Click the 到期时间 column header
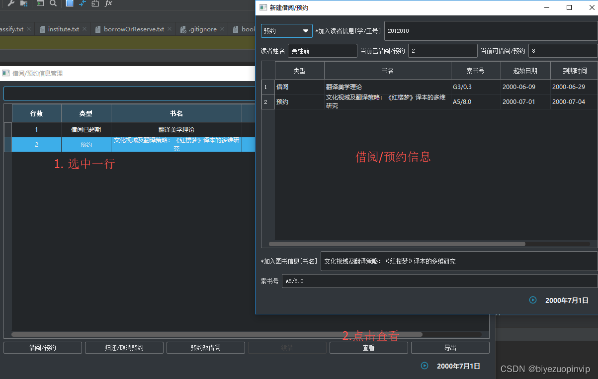598x379 pixels. point(574,71)
